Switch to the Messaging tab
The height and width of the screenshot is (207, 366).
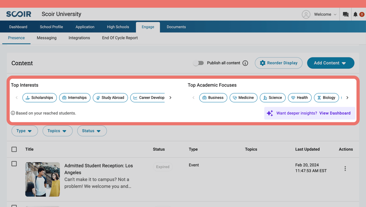pos(47,38)
